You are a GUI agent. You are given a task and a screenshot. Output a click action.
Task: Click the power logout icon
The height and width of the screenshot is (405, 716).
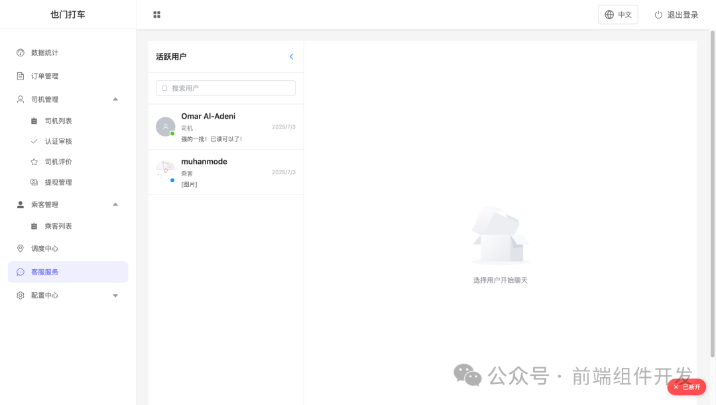[658, 15]
